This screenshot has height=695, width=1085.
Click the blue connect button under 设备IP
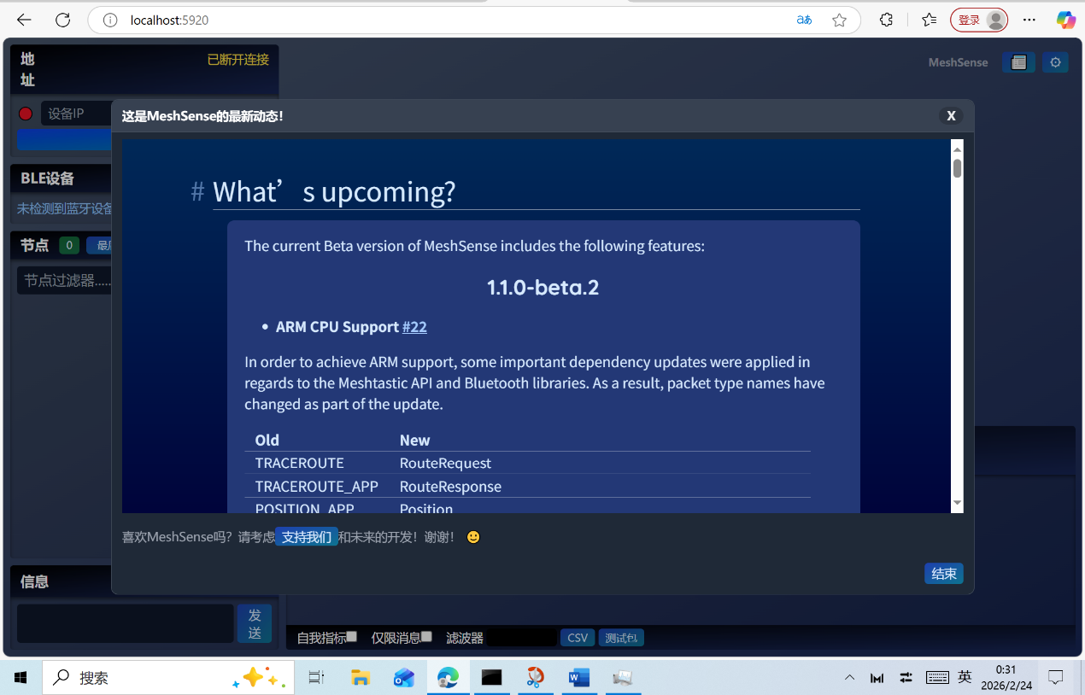[x=64, y=140]
